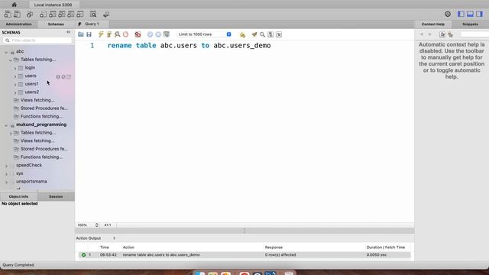This screenshot has height=275, width=489.
Task: Beautify the query with the broom icon
Action: click(254, 34)
